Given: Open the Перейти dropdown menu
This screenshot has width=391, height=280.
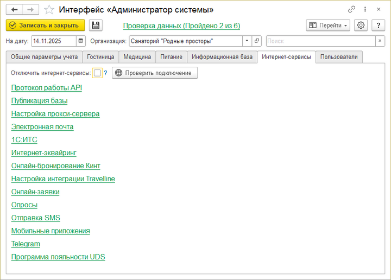Looking at the screenshot, I should click(x=328, y=26).
